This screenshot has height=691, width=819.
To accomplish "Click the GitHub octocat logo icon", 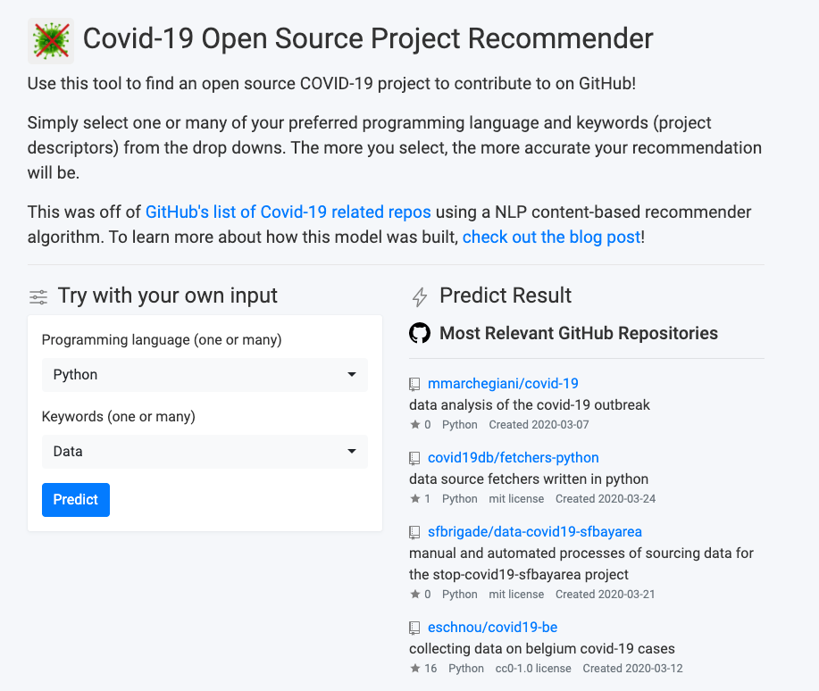I will coord(420,333).
